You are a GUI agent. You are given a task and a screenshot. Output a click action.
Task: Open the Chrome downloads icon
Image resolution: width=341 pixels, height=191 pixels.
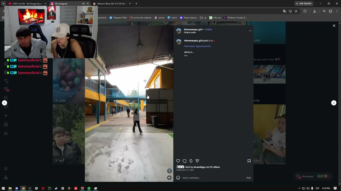[x=315, y=11]
